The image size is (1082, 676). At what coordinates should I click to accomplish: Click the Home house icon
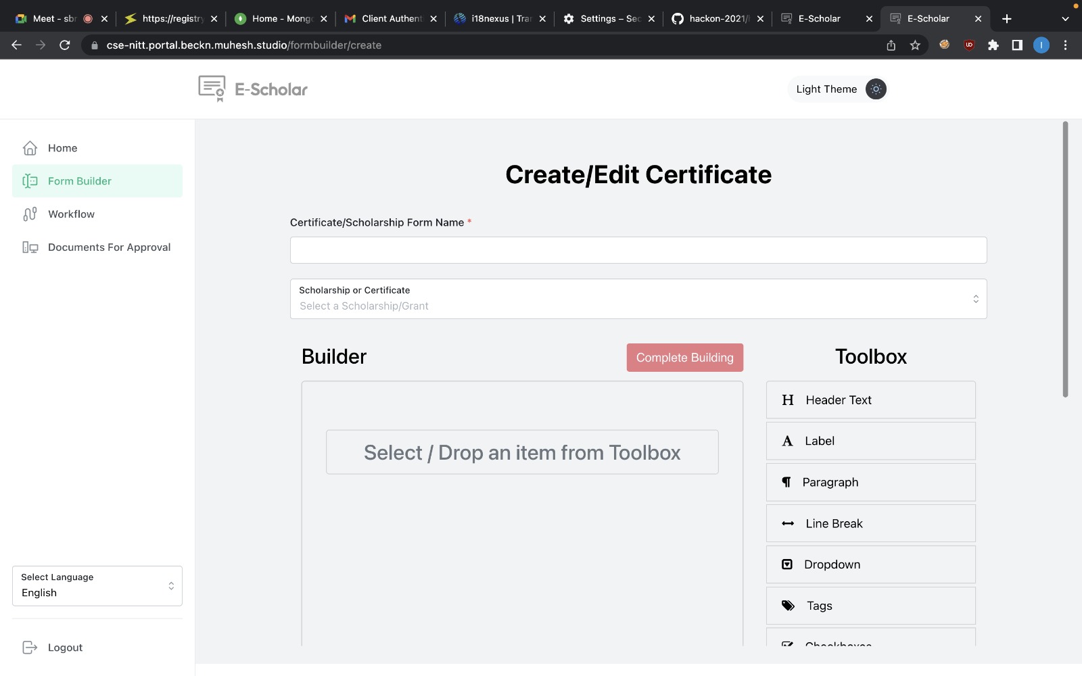(30, 148)
